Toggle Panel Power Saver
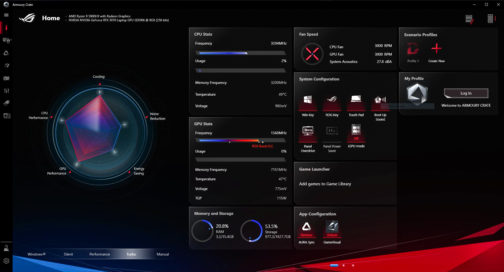This screenshot has height=272, width=504. 332,139
